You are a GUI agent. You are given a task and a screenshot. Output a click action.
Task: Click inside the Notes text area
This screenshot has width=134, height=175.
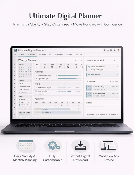click(102, 108)
